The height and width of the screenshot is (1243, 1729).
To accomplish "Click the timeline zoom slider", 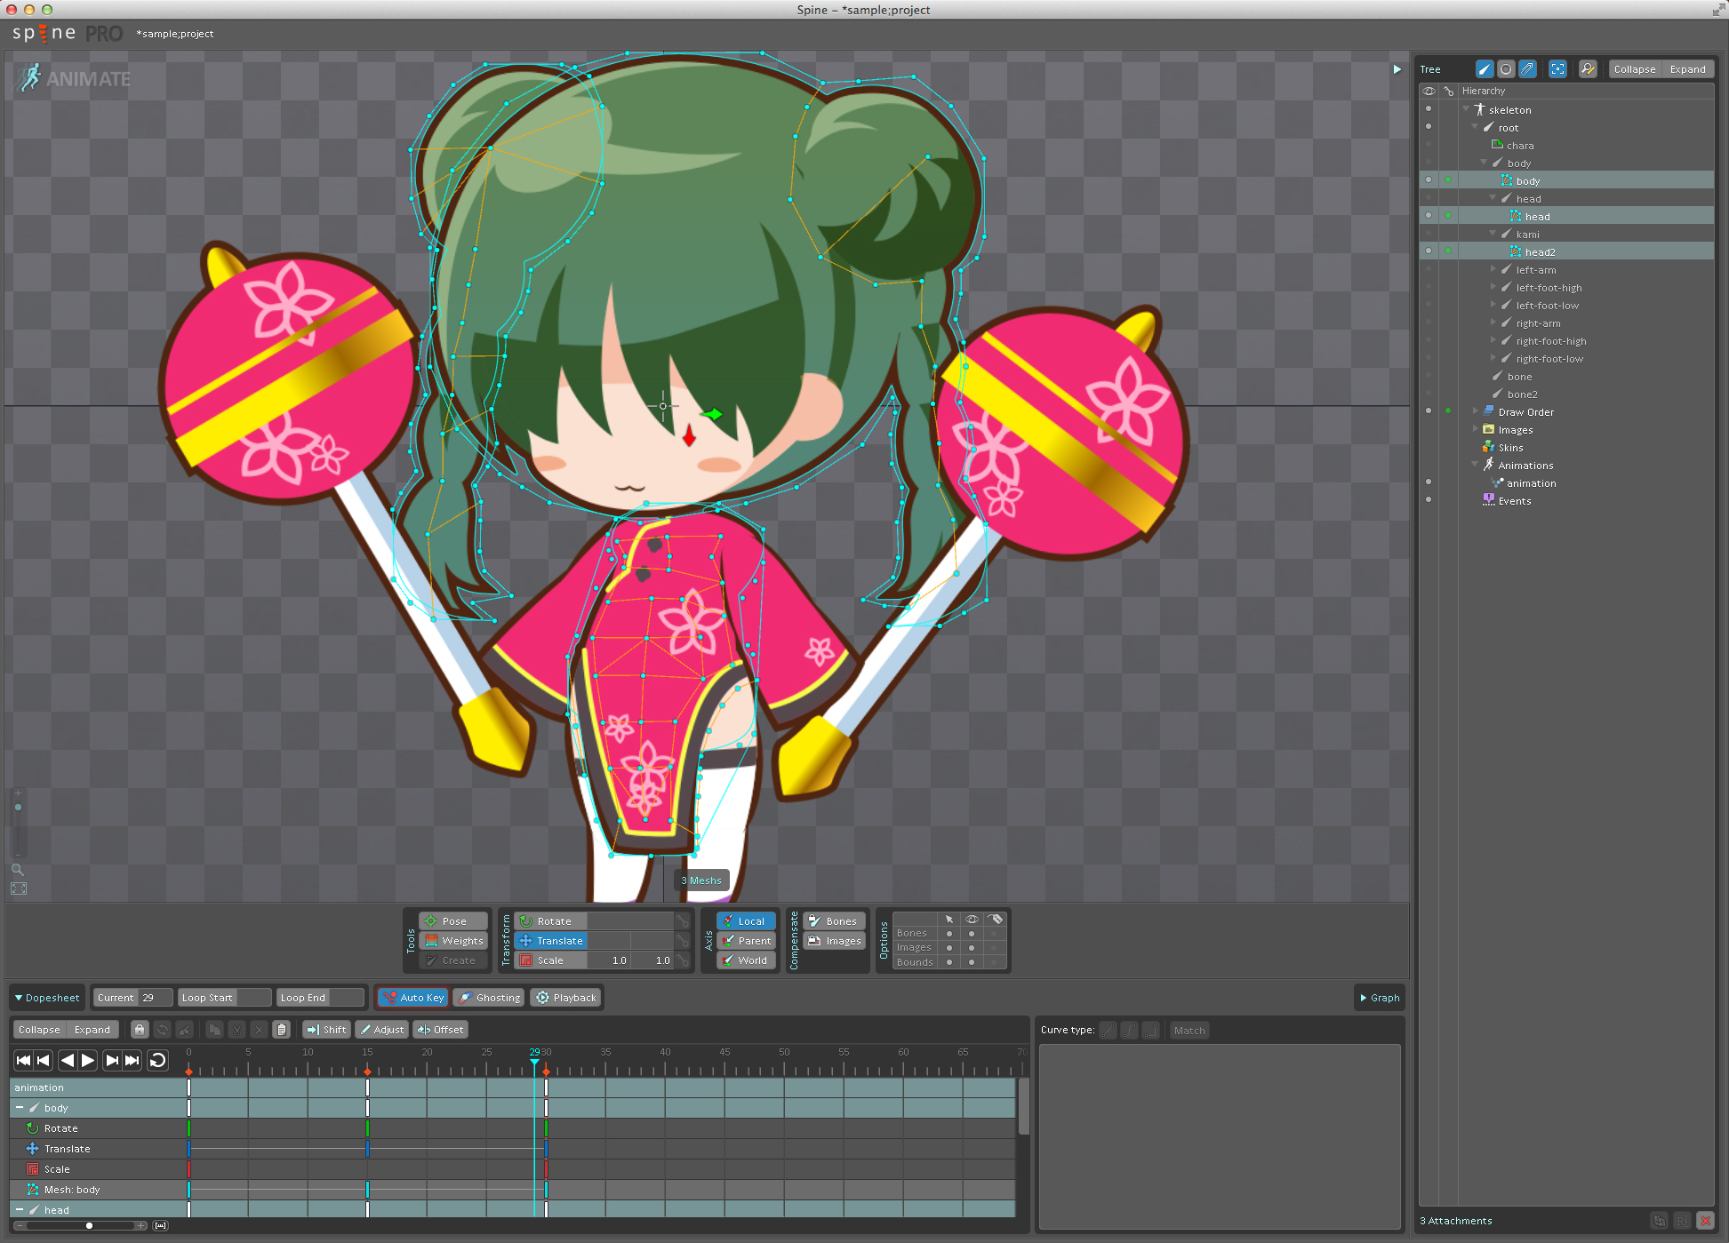I will tap(80, 1226).
